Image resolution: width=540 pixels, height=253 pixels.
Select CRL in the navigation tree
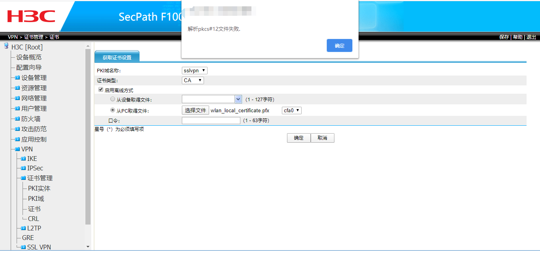pyautogui.click(x=34, y=219)
